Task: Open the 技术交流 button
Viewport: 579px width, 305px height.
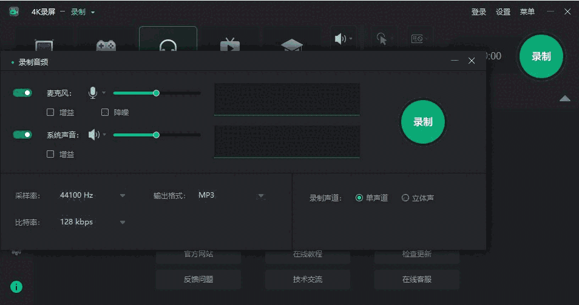Action: pyautogui.click(x=308, y=279)
